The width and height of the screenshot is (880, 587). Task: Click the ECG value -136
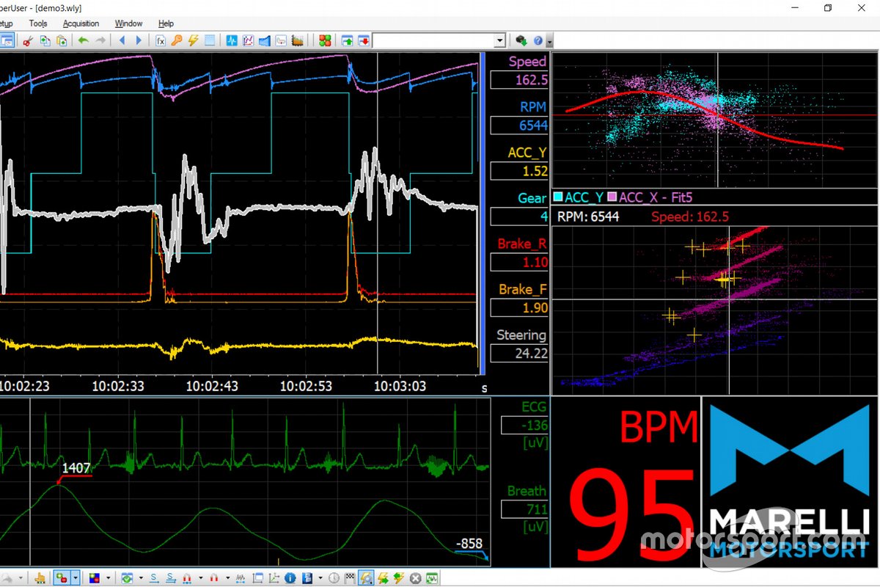pos(525,425)
